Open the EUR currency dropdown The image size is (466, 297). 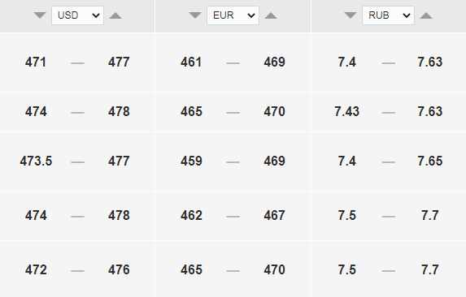(233, 15)
